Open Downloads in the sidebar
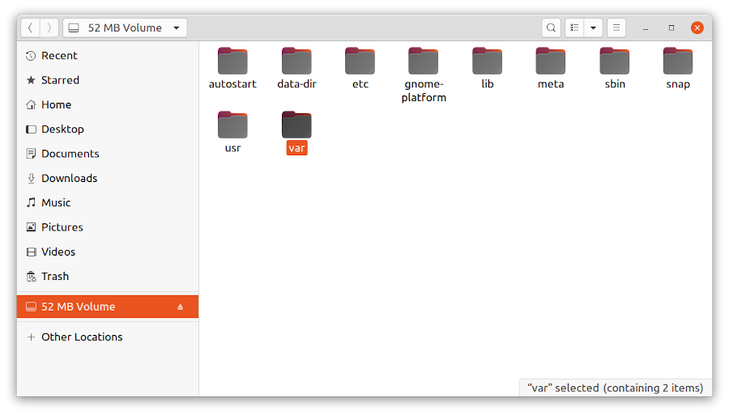The width and height of the screenshot is (729, 415). pos(108,178)
